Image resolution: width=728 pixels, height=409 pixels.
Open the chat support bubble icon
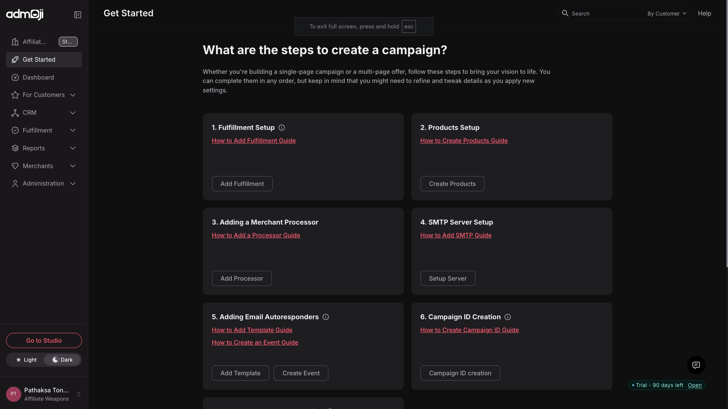click(696, 365)
